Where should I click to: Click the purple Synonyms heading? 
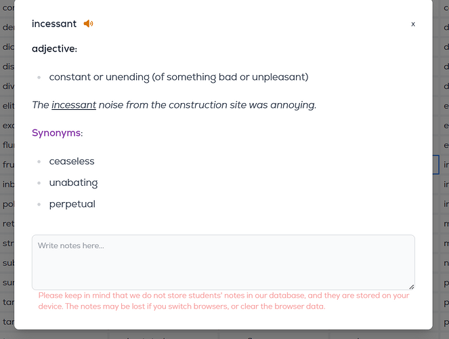pyautogui.click(x=57, y=133)
